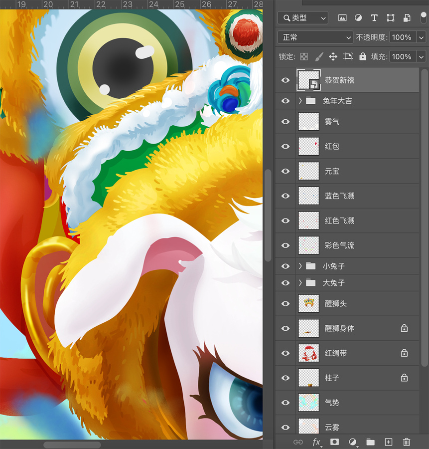Click the fill 100% value field
Screen dimensions: 429x449
[x=403, y=57]
